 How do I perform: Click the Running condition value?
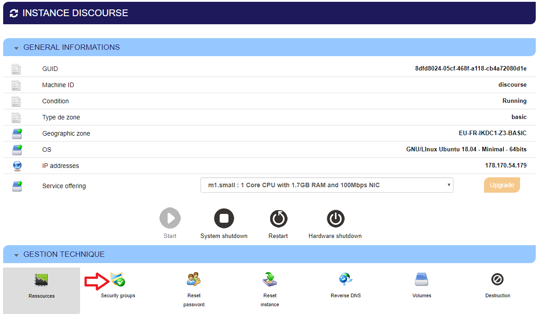[515, 101]
